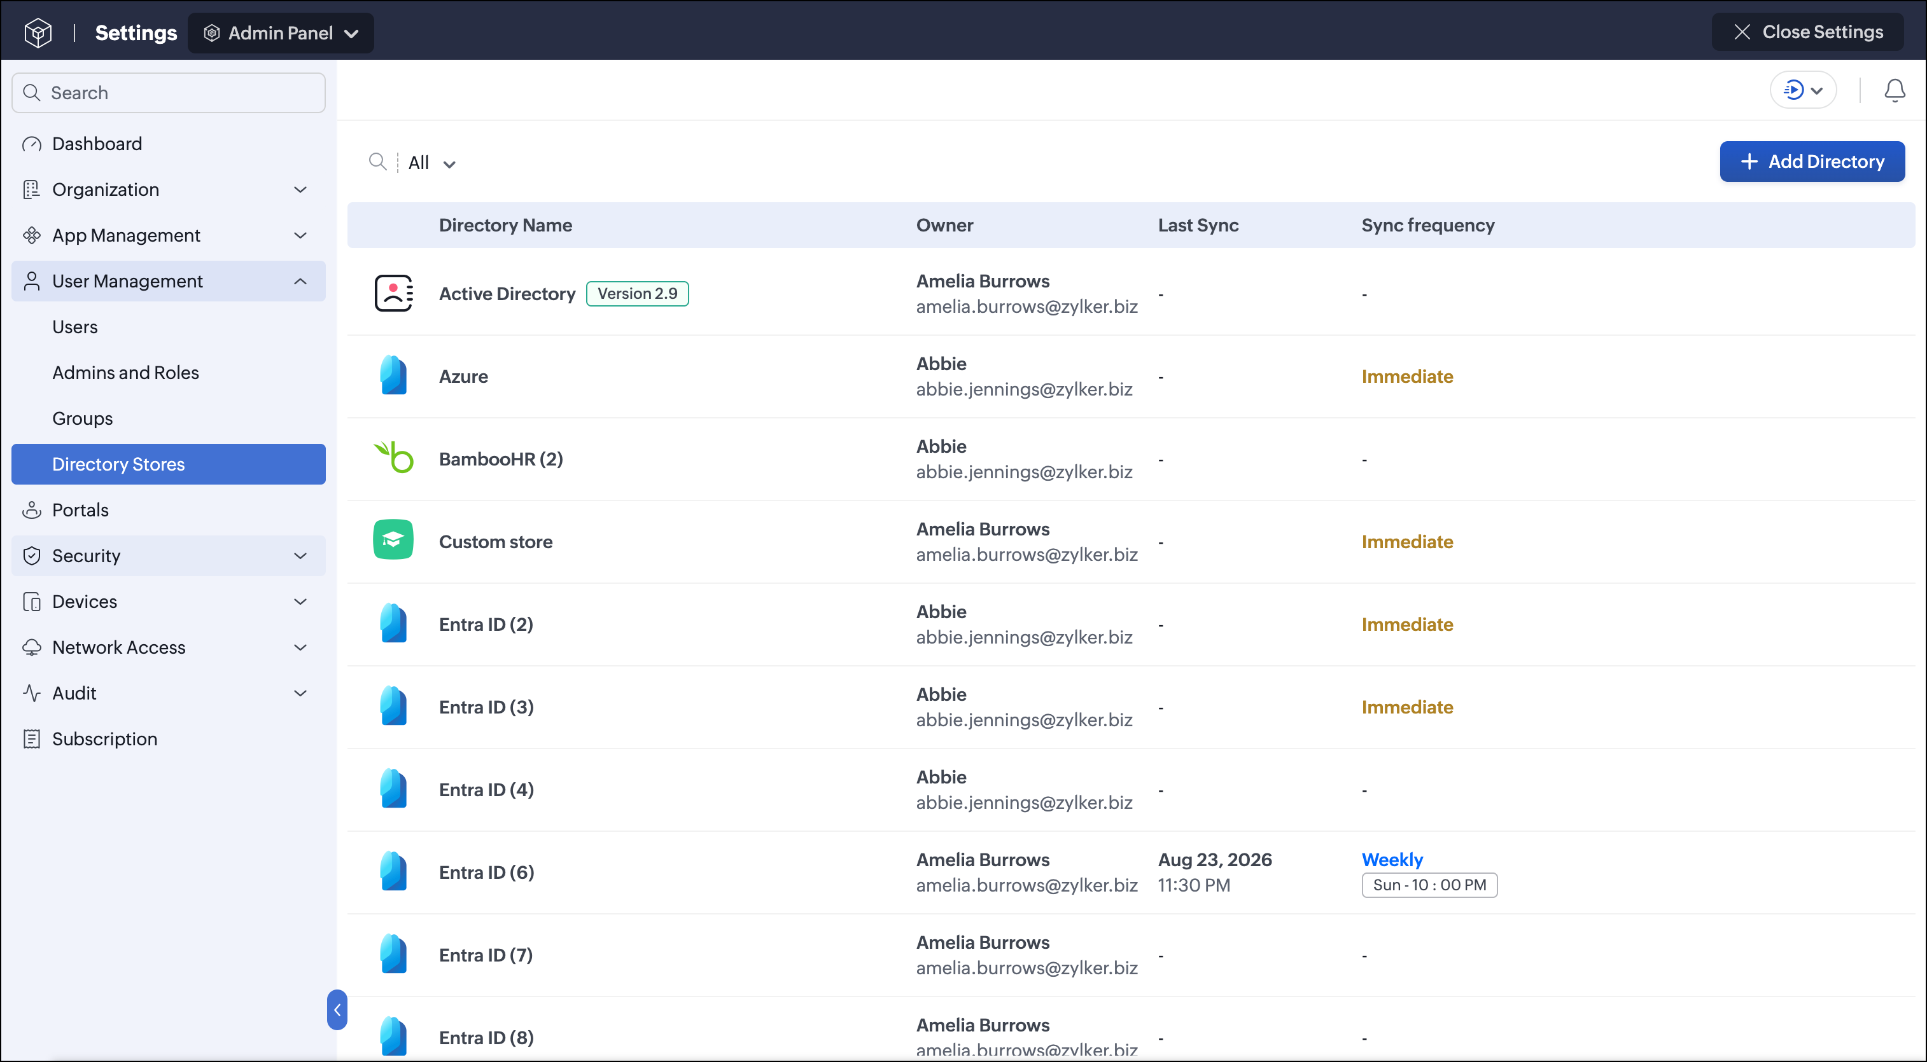Click the BambooHR leaf icon

[393, 457]
